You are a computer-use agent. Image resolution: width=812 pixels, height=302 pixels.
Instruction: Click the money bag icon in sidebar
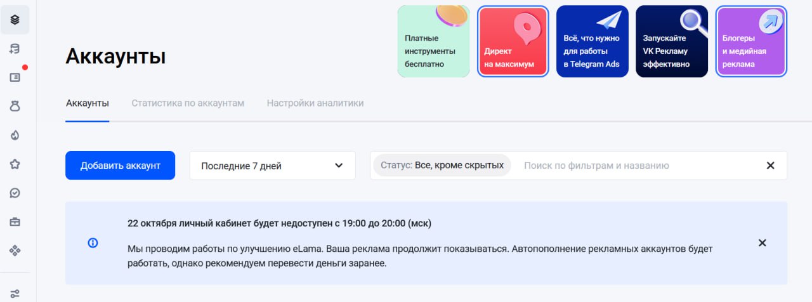tap(15, 107)
